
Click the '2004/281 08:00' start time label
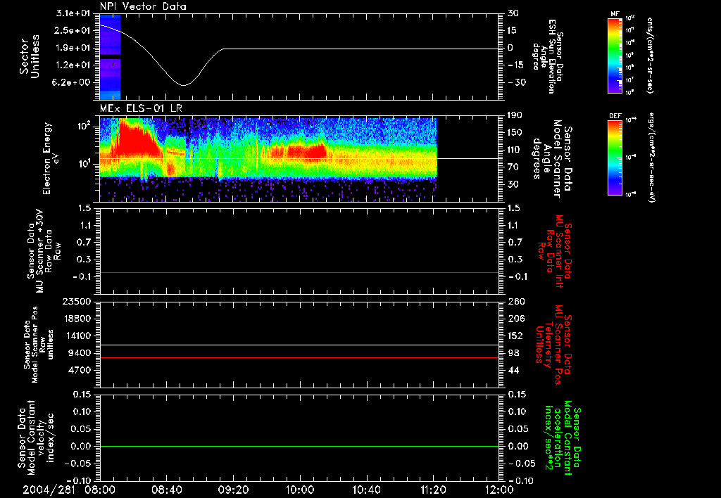click(68, 490)
